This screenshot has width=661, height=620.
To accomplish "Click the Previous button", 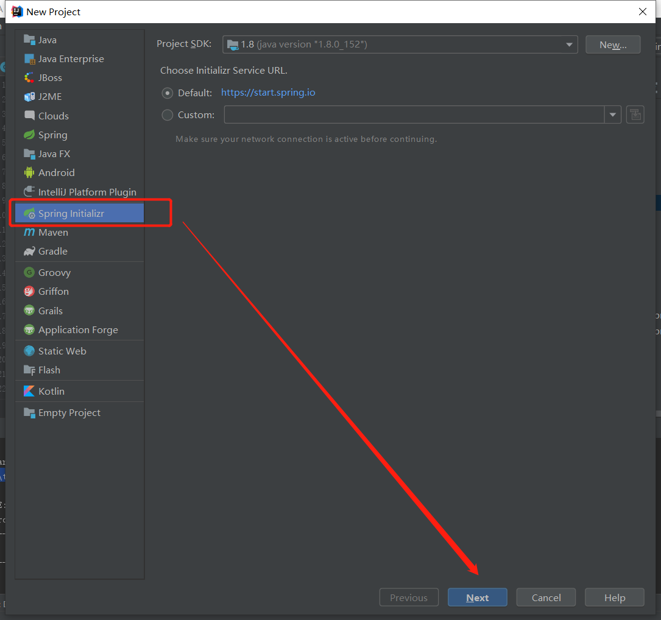I will click(409, 597).
